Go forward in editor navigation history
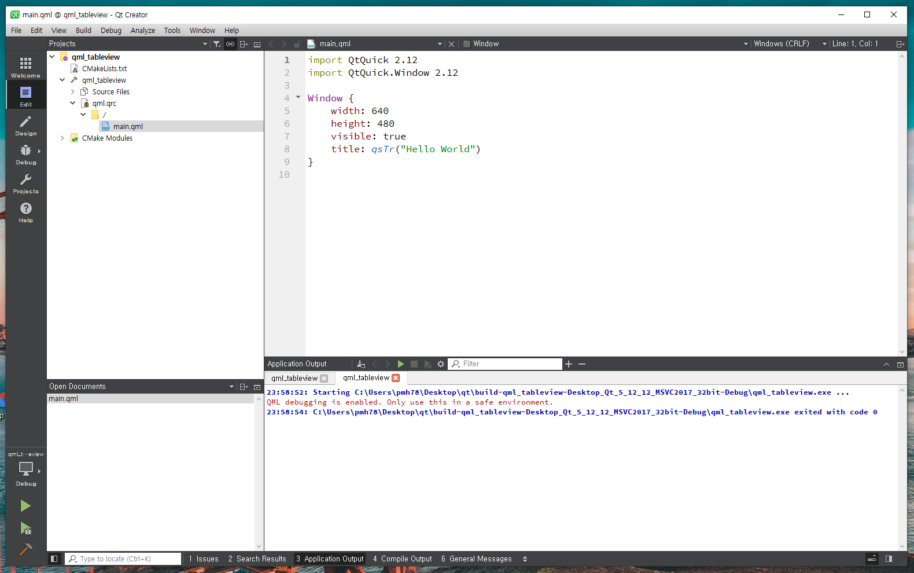 [x=284, y=44]
